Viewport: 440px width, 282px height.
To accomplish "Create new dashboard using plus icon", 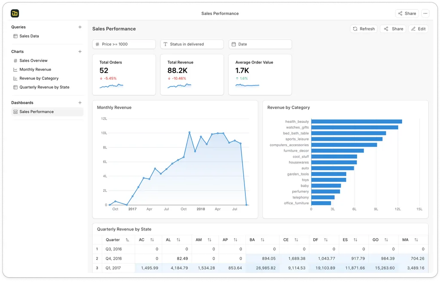I will (x=80, y=103).
